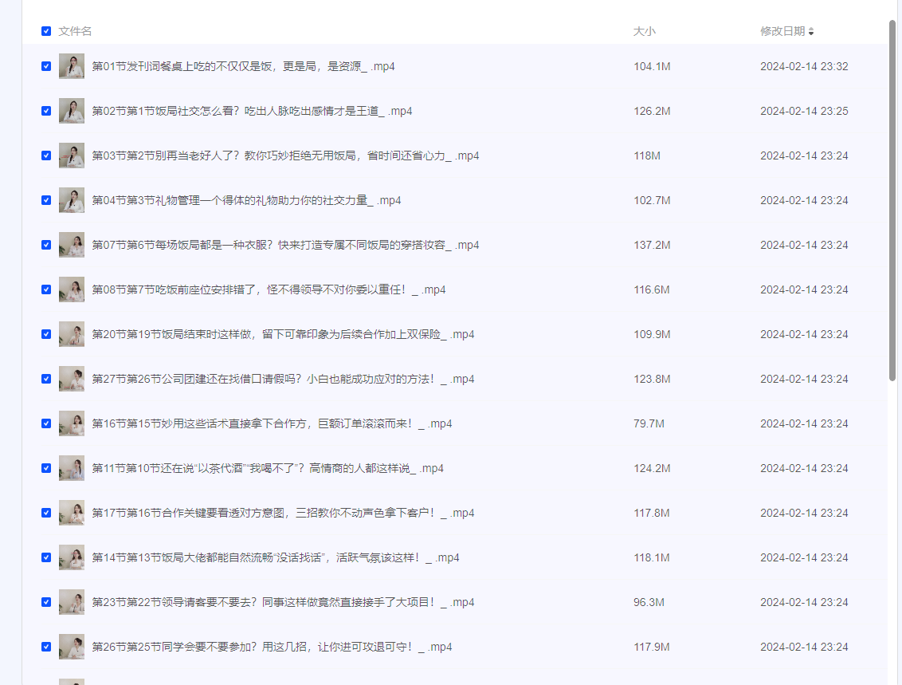Uncheck the checkbox for 第26节同学会 video
This screenshot has height=685, width=902.
click(x=46, y=647)
